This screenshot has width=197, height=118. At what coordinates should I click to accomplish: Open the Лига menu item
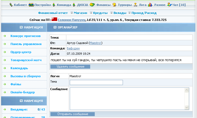pos(142,5)
